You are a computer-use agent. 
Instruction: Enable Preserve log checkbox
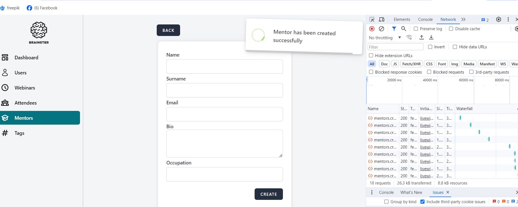(416, 29)
